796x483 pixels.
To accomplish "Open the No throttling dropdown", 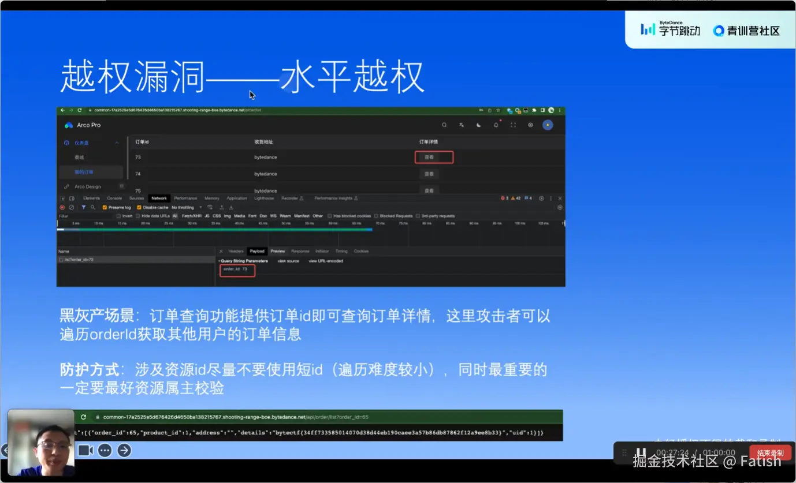I will (187, 207).
